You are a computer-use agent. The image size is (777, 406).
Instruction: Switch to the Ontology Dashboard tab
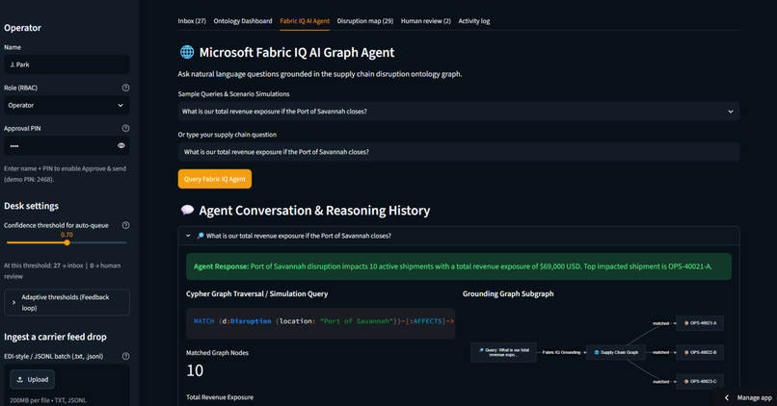tap(243, 21)
